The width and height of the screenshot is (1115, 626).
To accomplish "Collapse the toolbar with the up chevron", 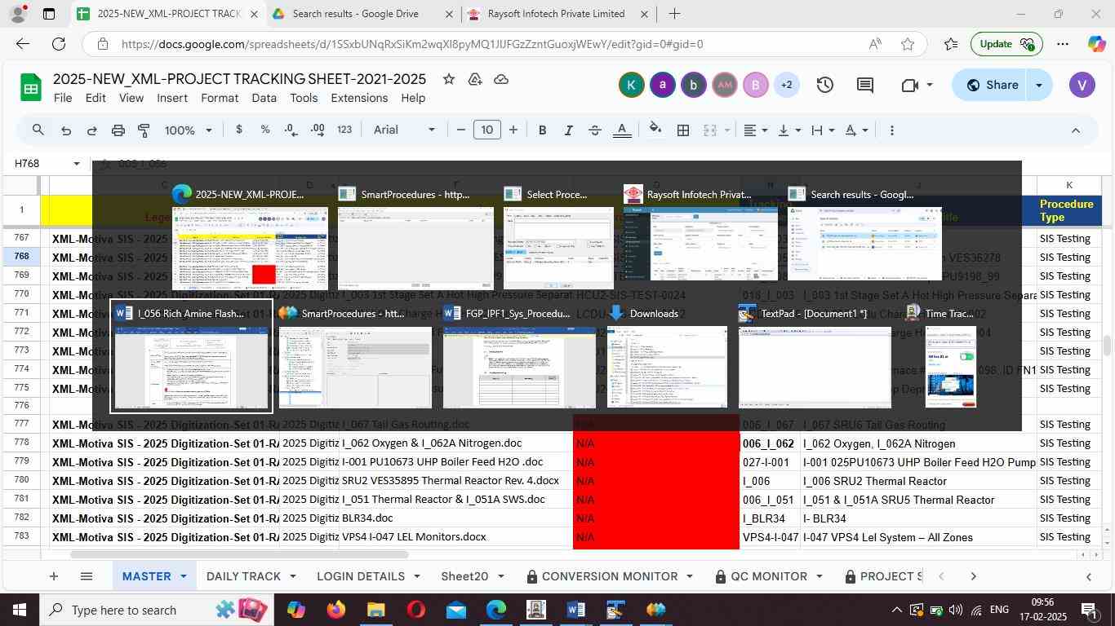I will click(x=1076, y=130).
